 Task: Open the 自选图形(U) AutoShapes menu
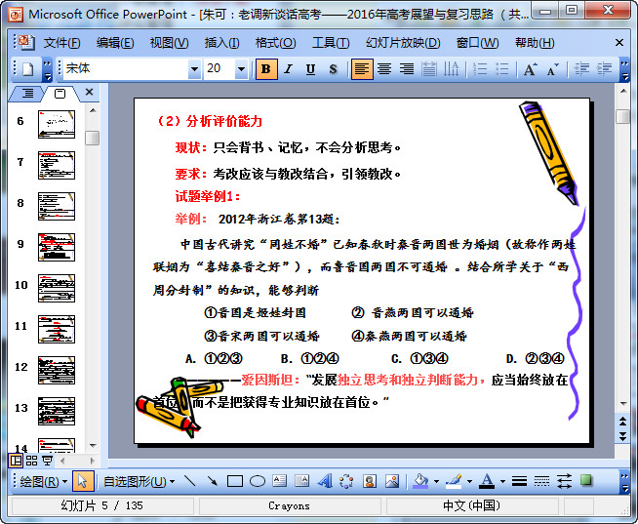(x=139, y=482)
